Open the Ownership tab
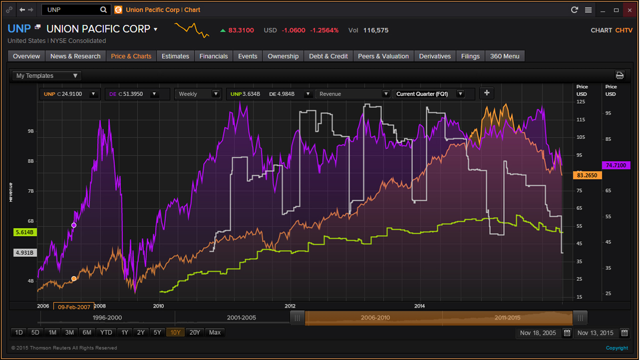 [x=283, y=56]
